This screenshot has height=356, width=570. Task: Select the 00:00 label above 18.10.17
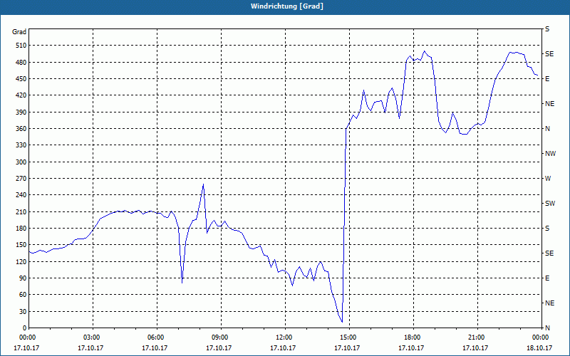539,337
